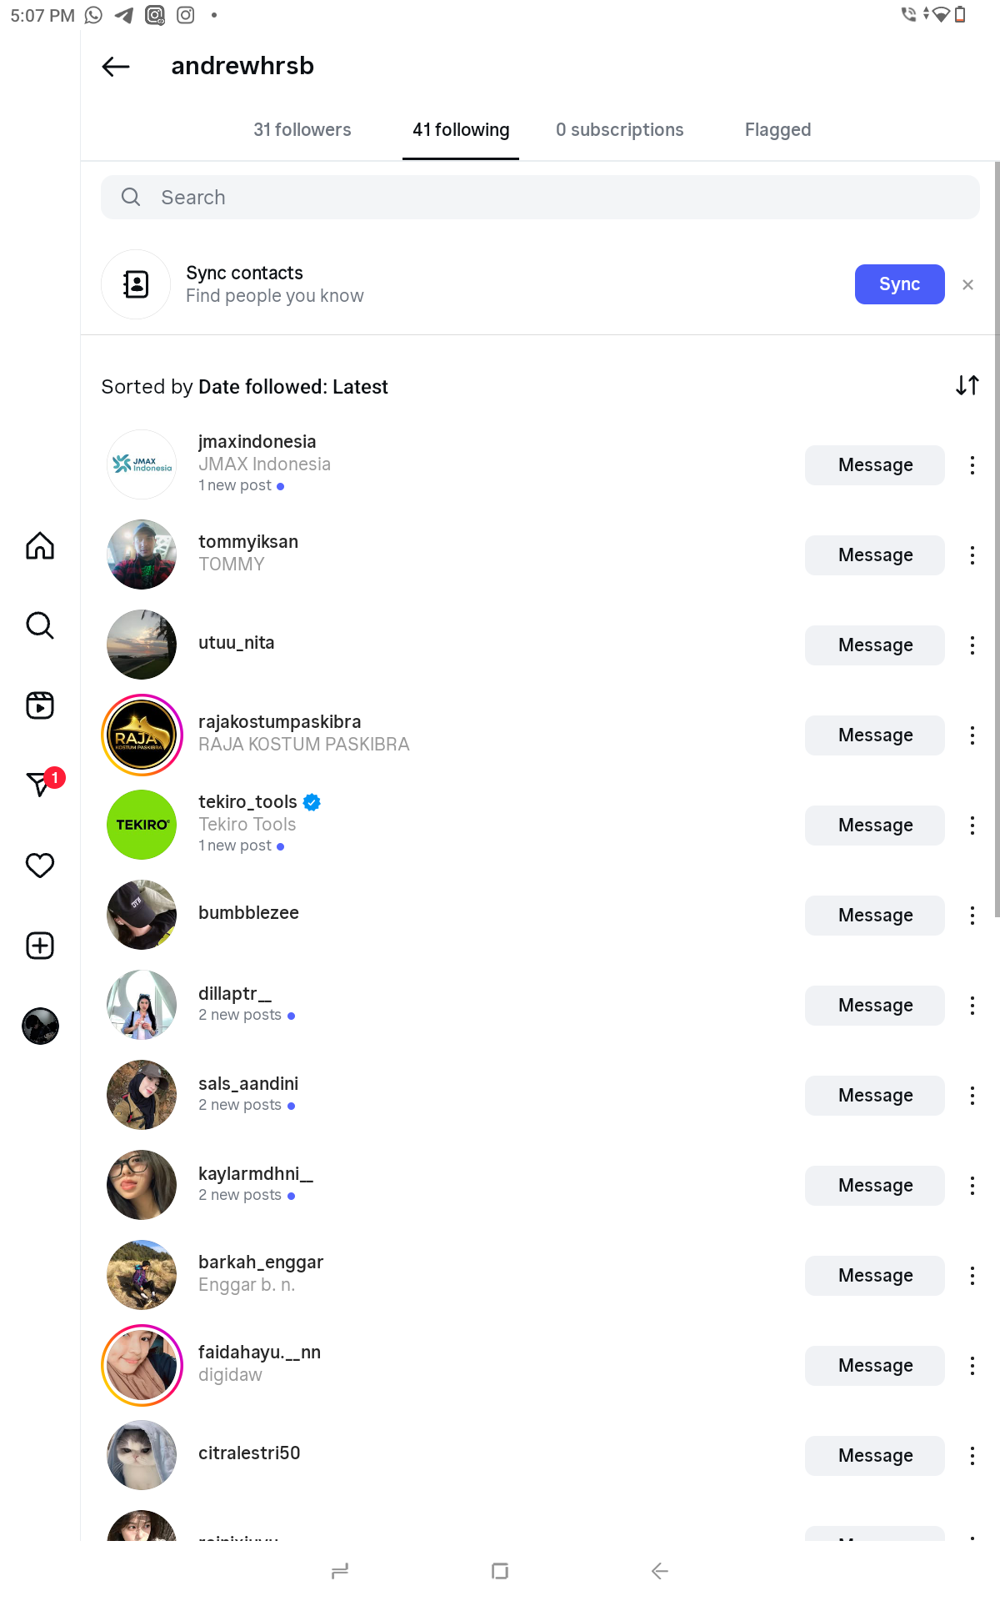Dismiss the Sync contacts suggestion
Viewport: 1000px width, 1601px height.
967,285
